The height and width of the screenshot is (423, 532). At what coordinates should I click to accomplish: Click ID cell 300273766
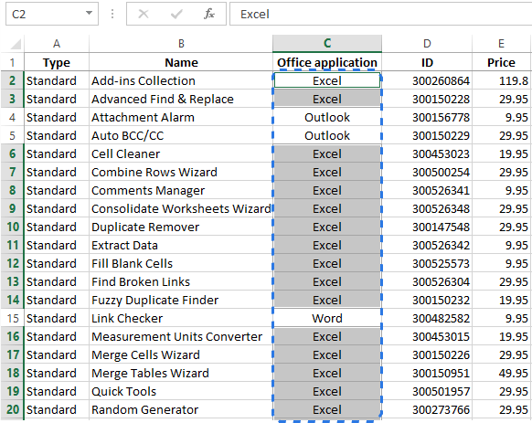427,409
